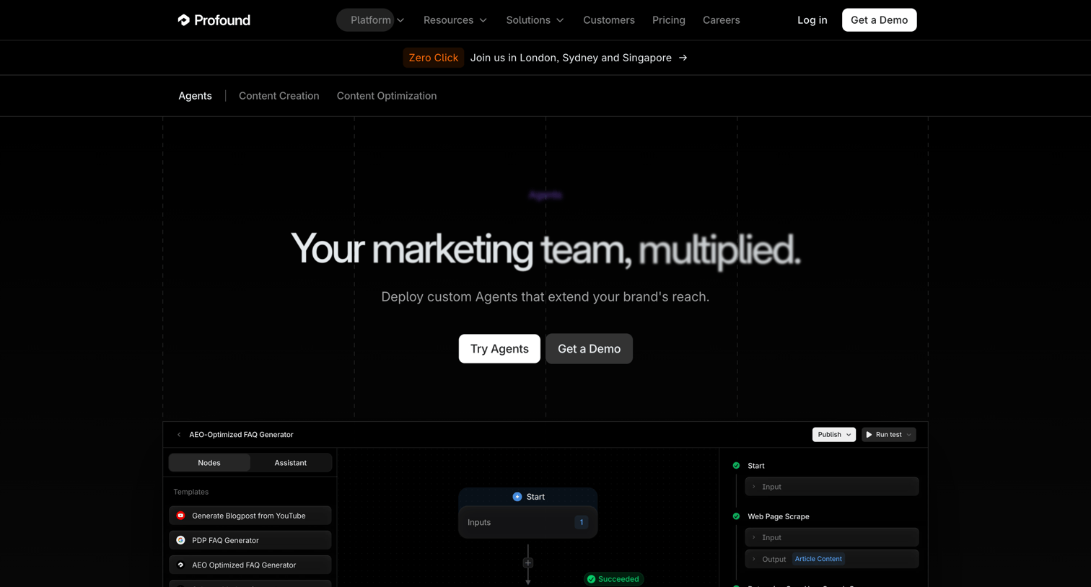1091x587 pixels.
Task: Click green check next to Start step
Action: [736, 466]
